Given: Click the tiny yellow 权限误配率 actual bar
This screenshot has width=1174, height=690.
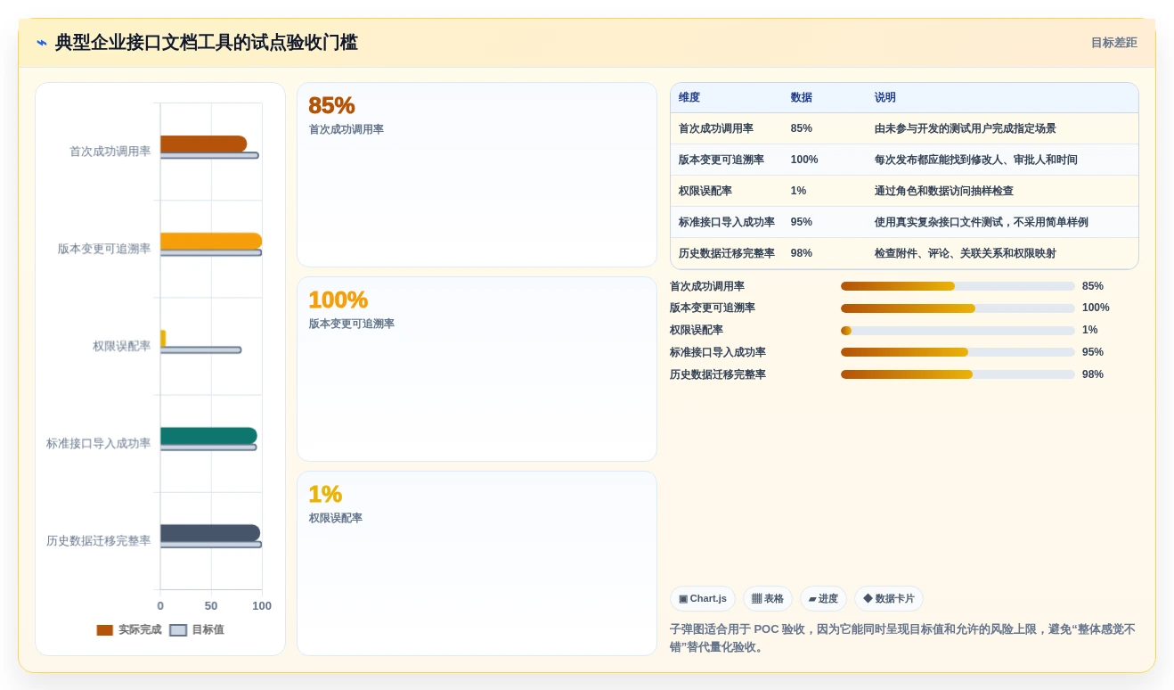Looking at the screenshot, I should (x=163, y=338).
